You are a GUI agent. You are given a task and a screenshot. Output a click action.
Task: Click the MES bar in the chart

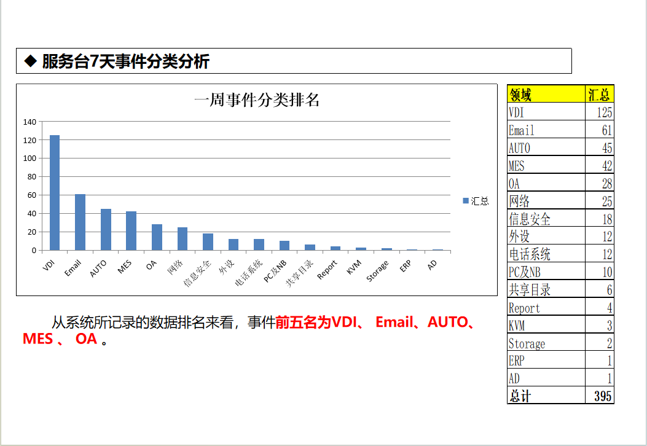[131, 230]
